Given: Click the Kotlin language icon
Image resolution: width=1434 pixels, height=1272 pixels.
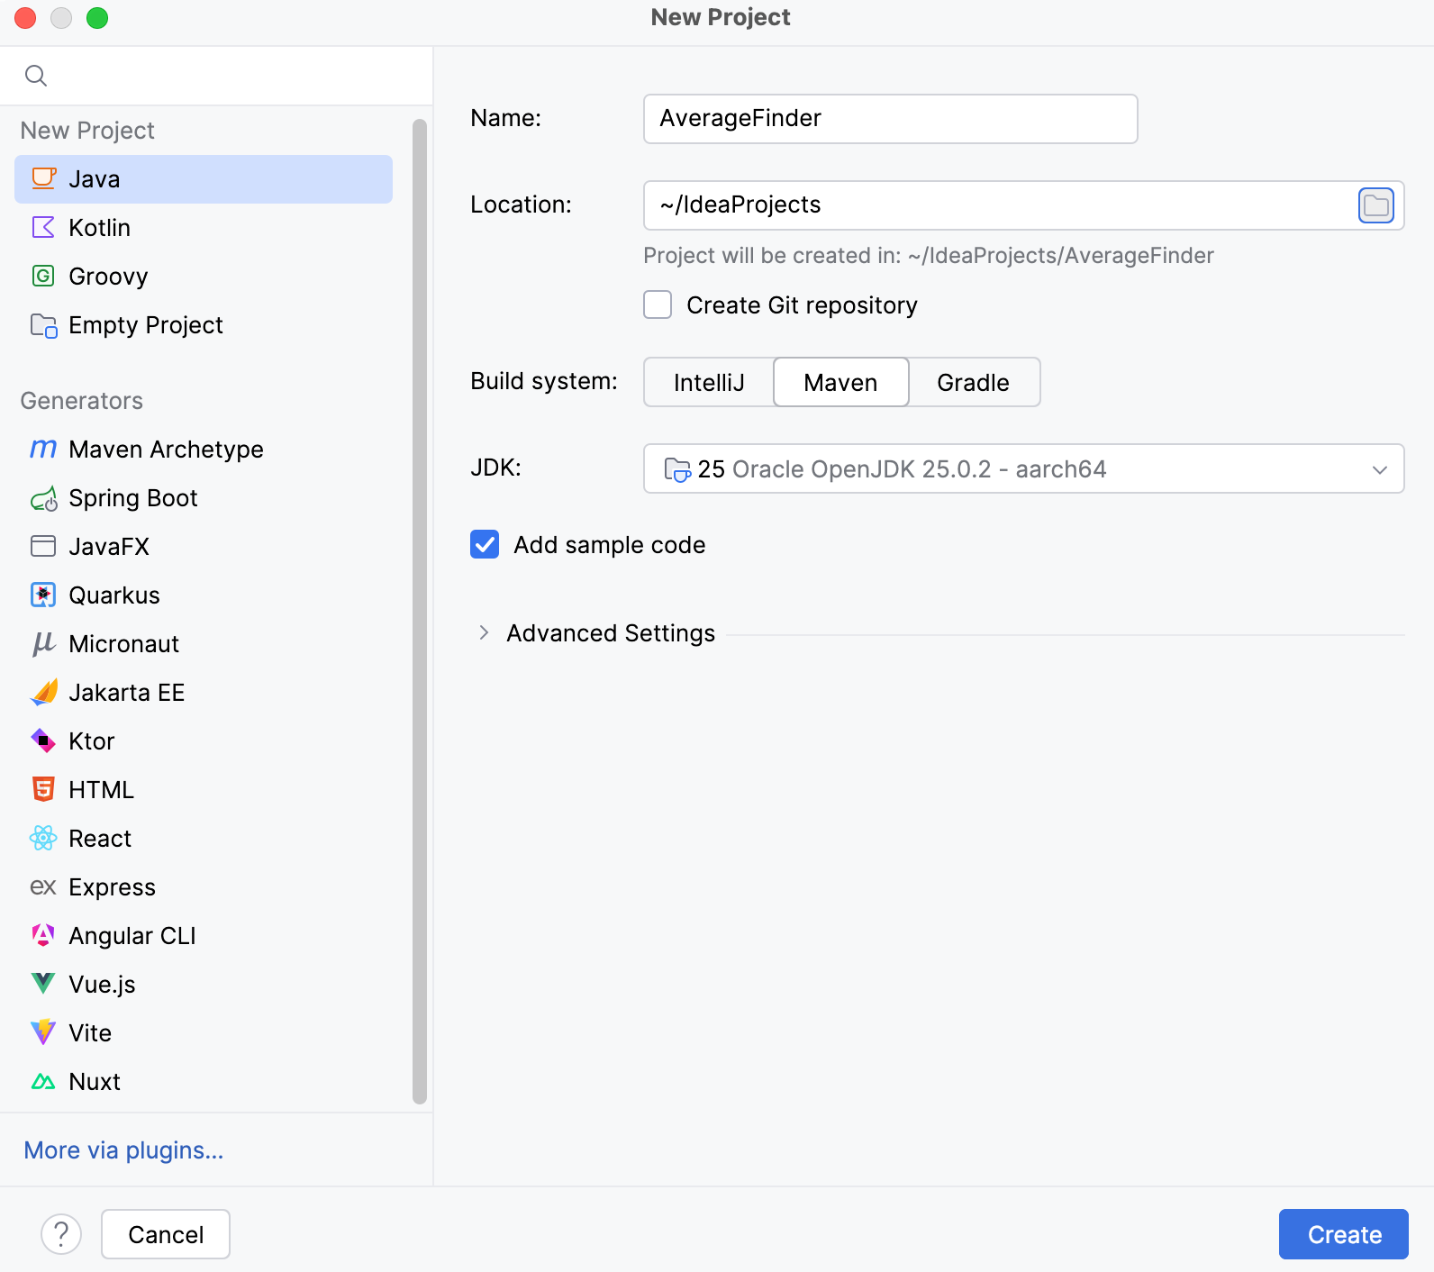Looking at the screenshot, I should point(43,228).
